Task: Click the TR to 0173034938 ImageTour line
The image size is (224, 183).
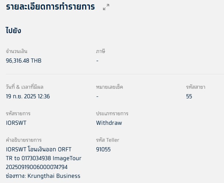Action: tap(44, 158)
